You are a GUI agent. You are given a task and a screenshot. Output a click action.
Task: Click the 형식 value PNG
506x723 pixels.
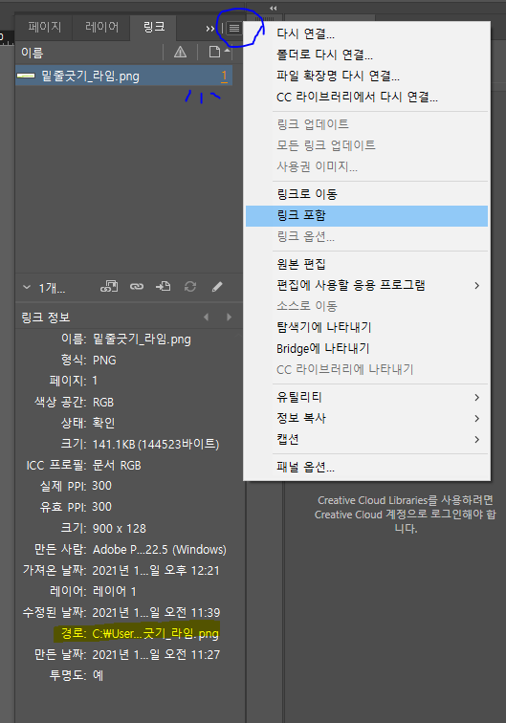pyautogui.click(x=104, y=361)
